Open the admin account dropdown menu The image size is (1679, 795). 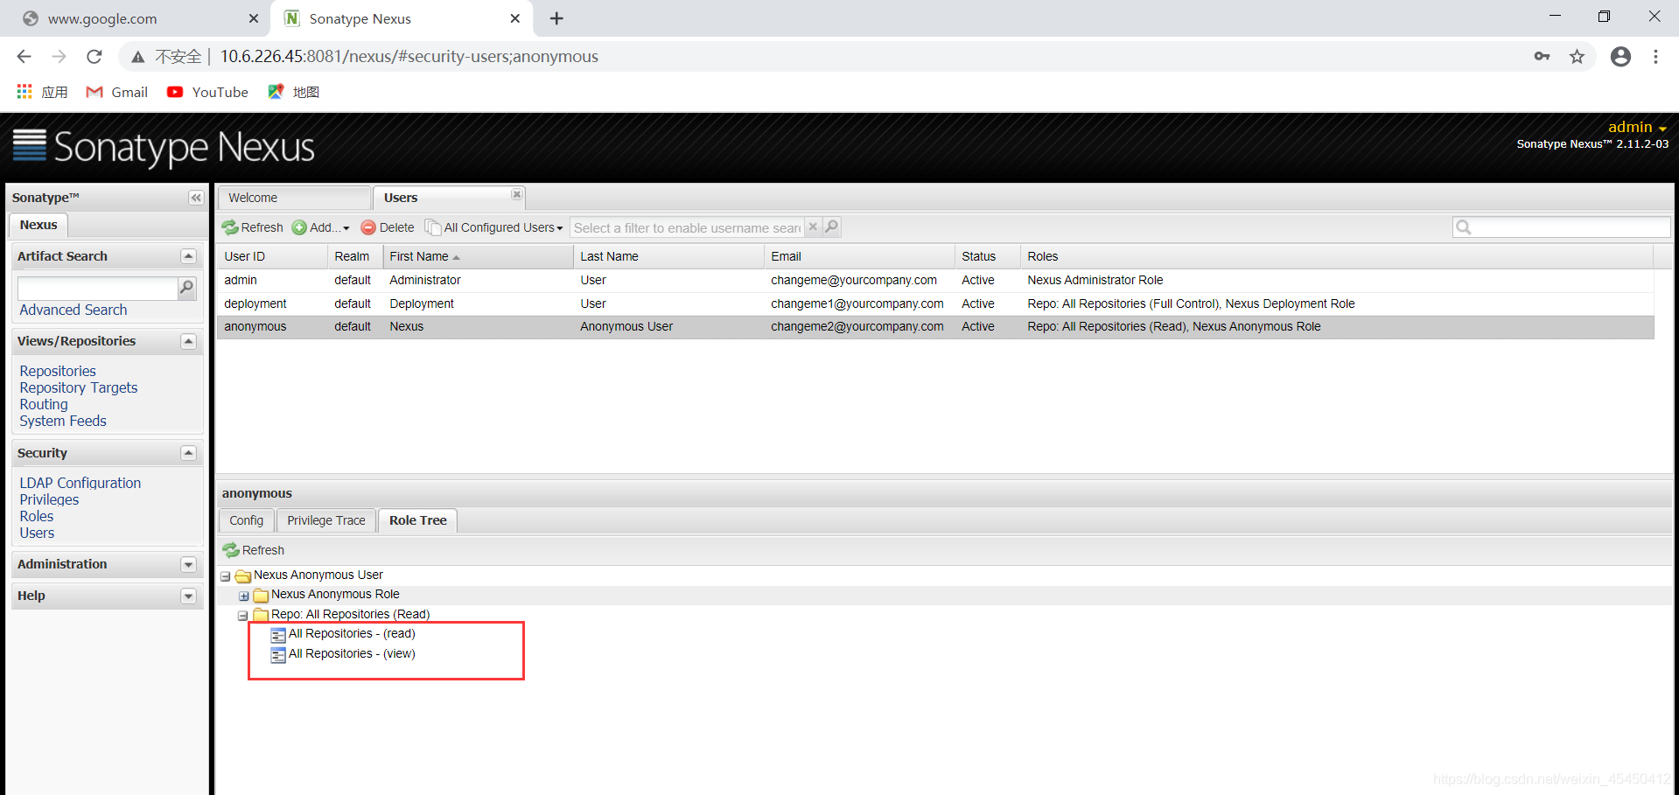pos(1637,128)
